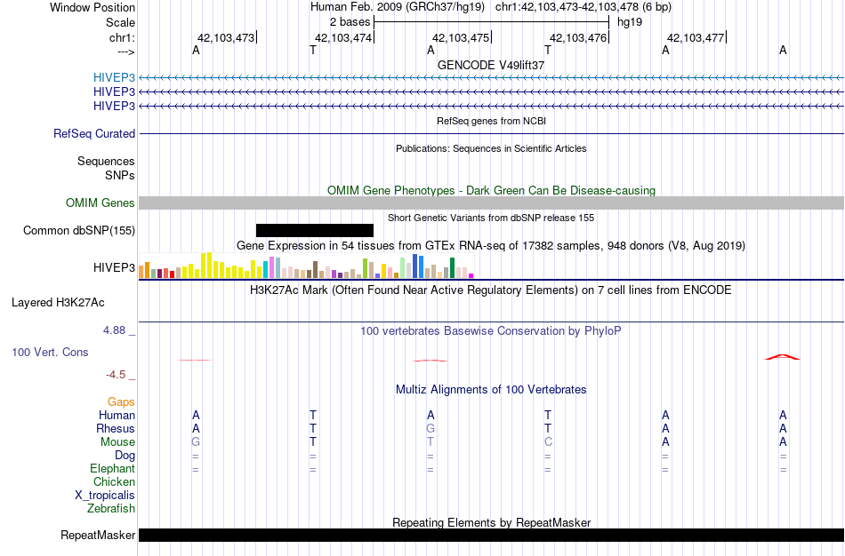Click the 2 bases scale bar
The height and width of the screenshot is (556, 845).
coord(491,22)
